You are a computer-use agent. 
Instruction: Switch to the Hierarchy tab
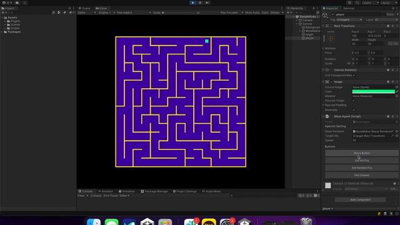[295, 8]
